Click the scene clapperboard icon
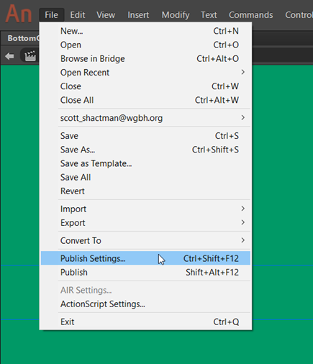The width and height of the screenshot is (313, 364). [x=30, y=56]
